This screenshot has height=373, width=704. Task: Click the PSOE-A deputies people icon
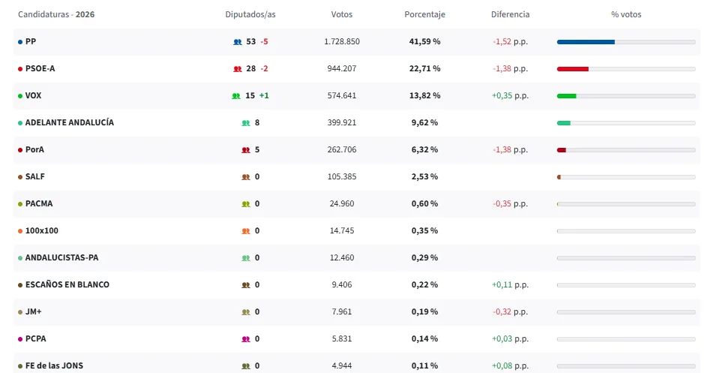coord(238,69)
